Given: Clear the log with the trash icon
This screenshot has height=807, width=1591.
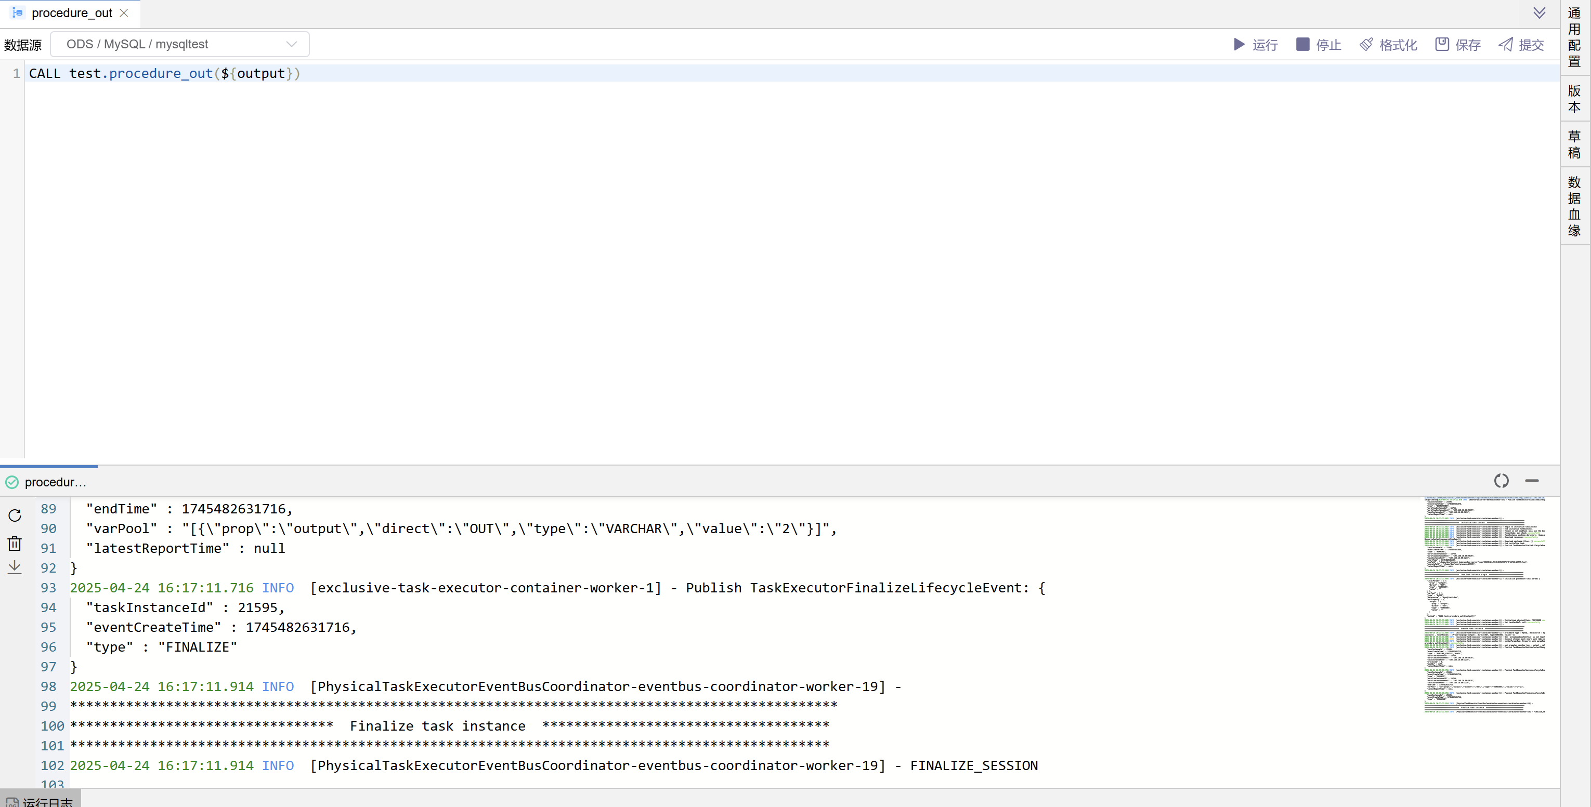Looking at the screenshot, I should (15, 544).
